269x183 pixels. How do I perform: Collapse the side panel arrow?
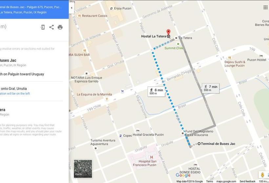[72, 8]
